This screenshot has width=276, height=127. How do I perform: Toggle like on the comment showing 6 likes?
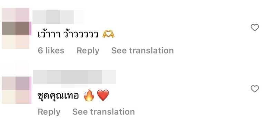coord(255,28)
